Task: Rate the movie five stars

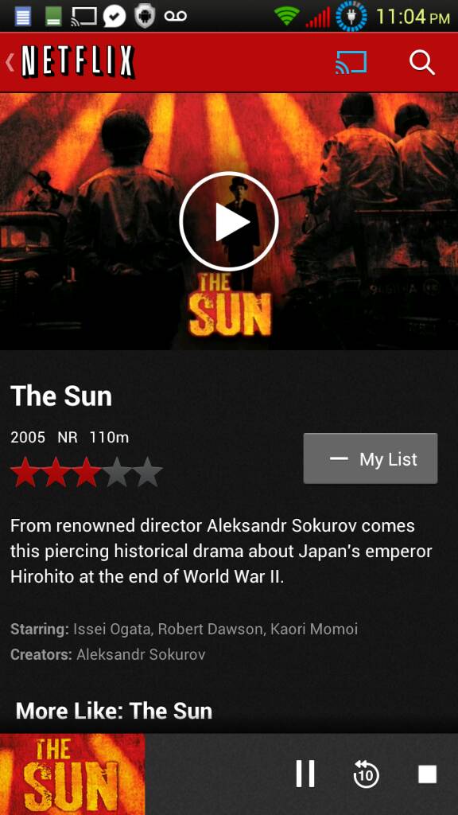Action: click(x=147, y=472)
